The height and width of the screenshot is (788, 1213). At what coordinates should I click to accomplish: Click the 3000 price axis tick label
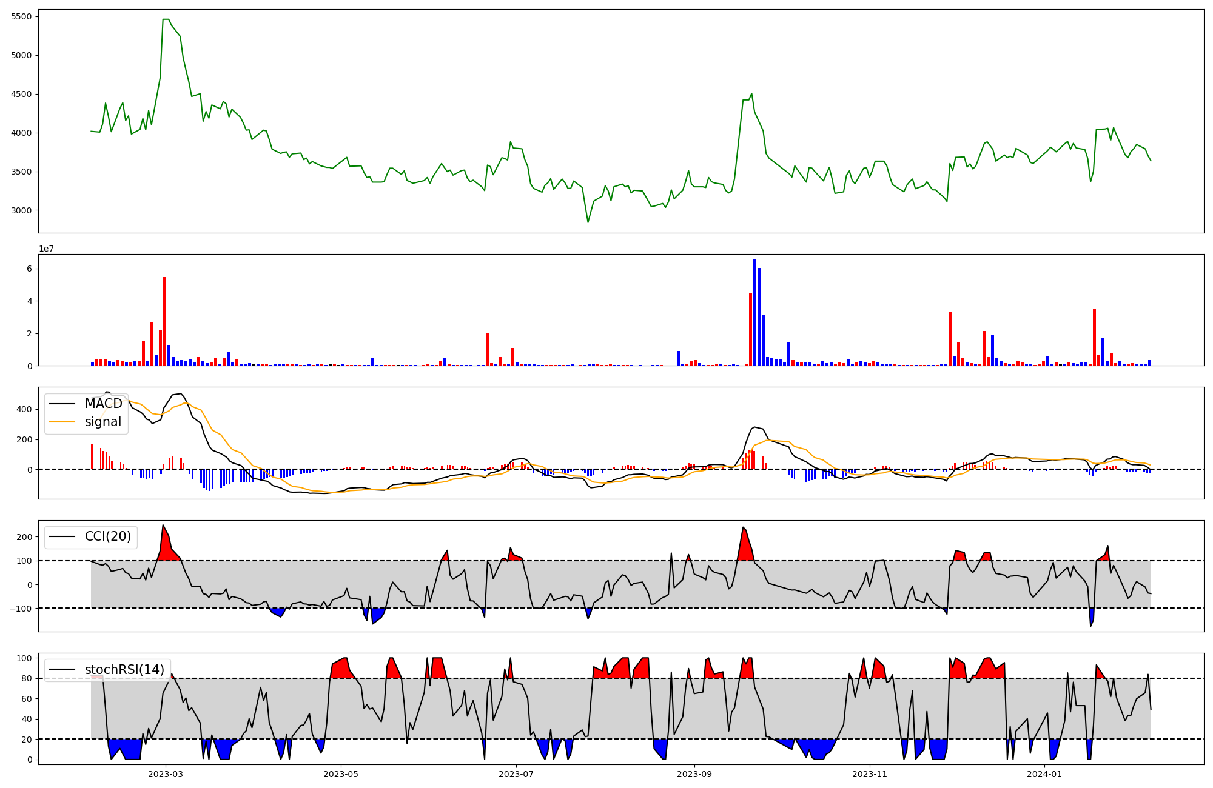click(21, 210)
